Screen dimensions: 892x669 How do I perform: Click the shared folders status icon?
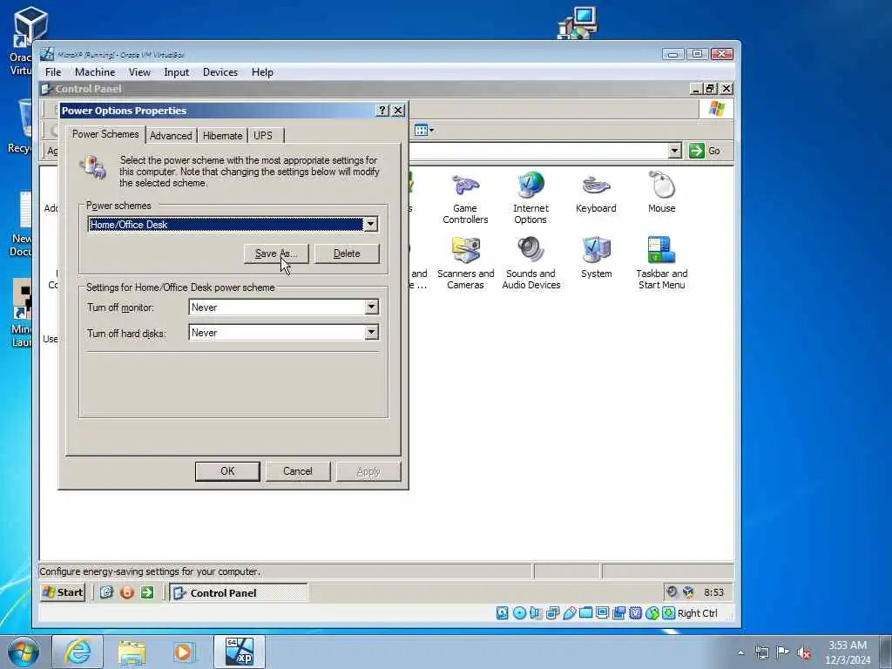click(x=586, y=612)
